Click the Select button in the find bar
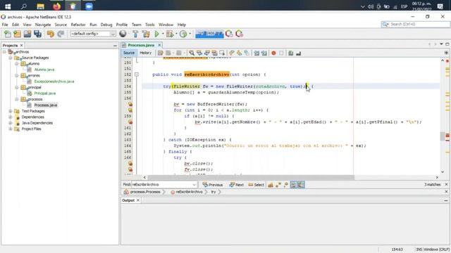 tap(257, 185)
